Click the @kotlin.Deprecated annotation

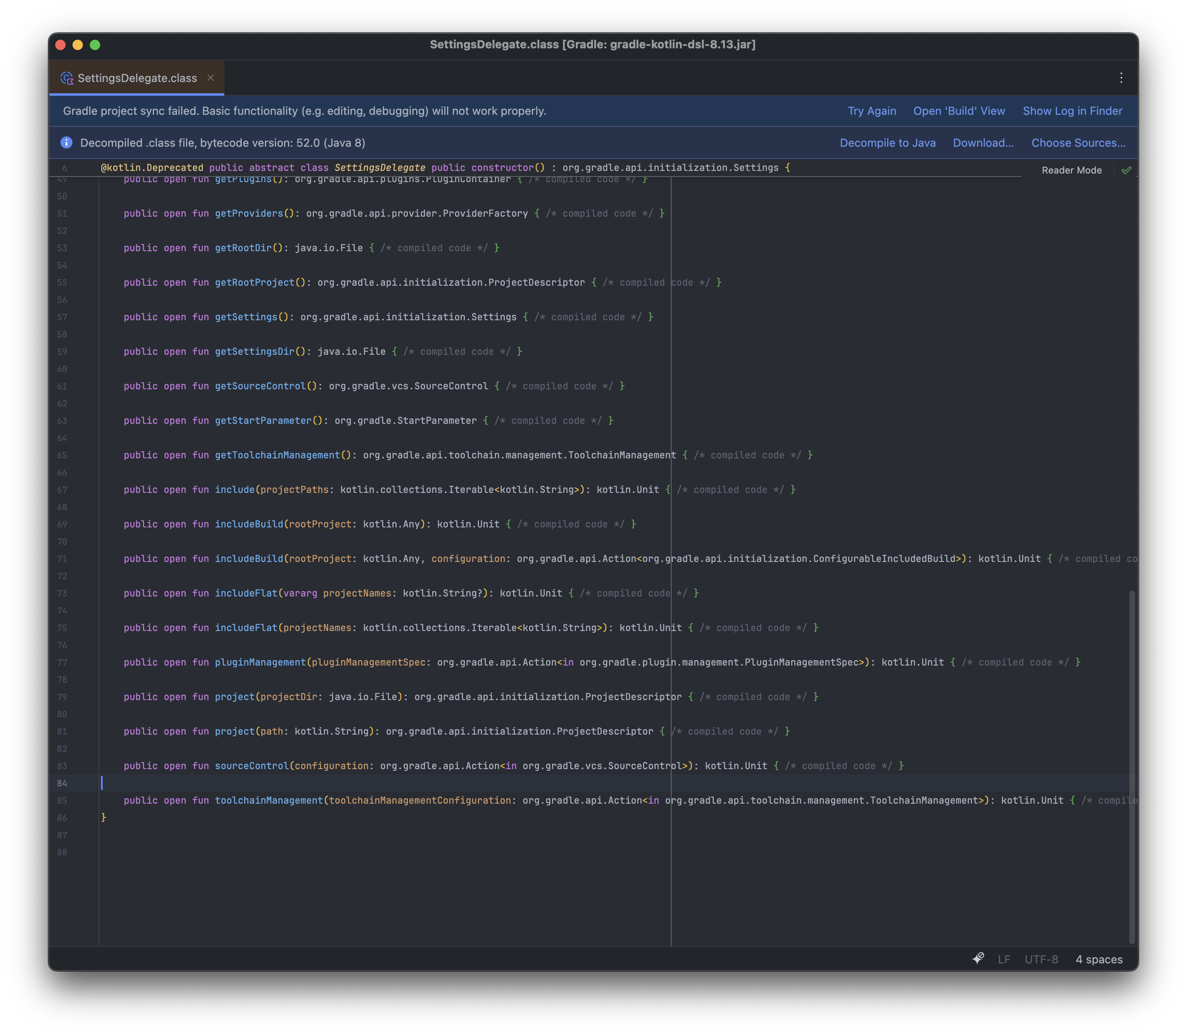[152, 167]
